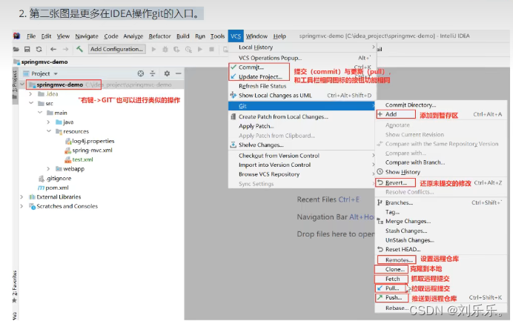Click the Stop square icon in toolbar
This screenshot has height=324, width=513.
tap(212, 50)
